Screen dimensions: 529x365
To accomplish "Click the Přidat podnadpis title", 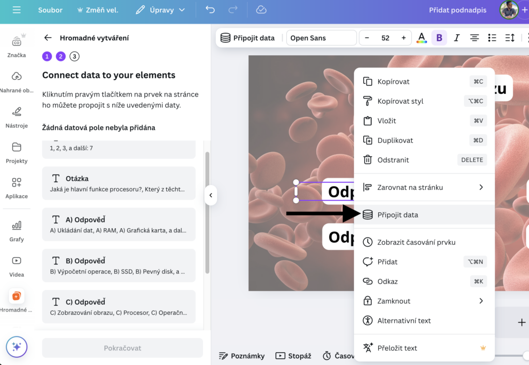I will [458, 10].
